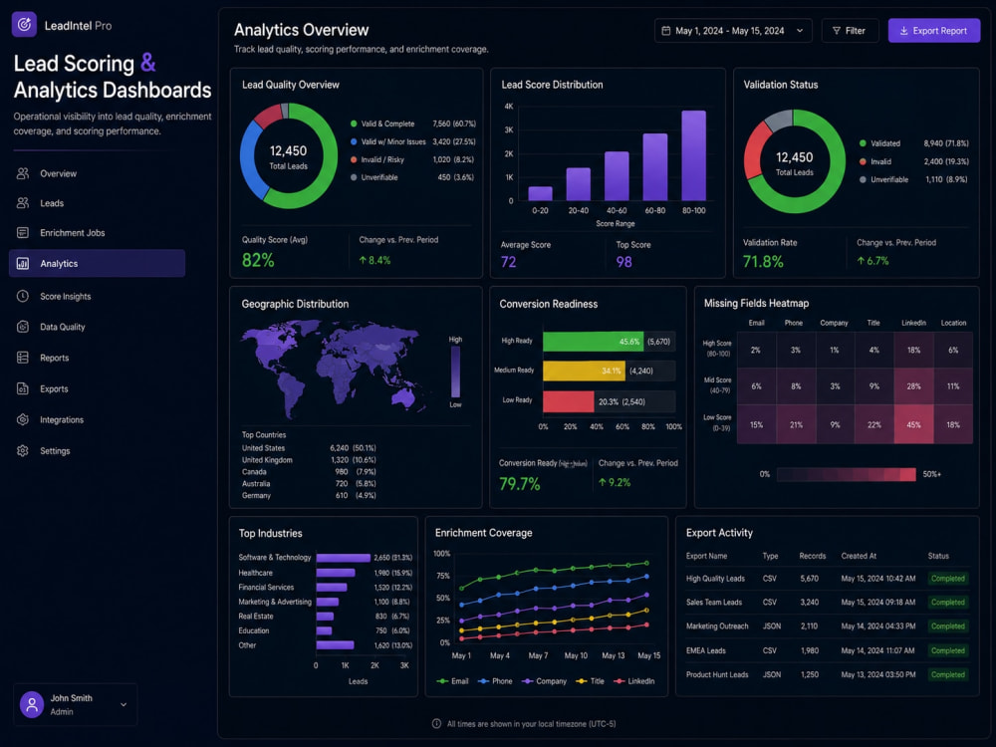Click the Medium Ready yellow bar
Image resolution: width=996 pixels, height=747 pixels.
tap(584, 371)
